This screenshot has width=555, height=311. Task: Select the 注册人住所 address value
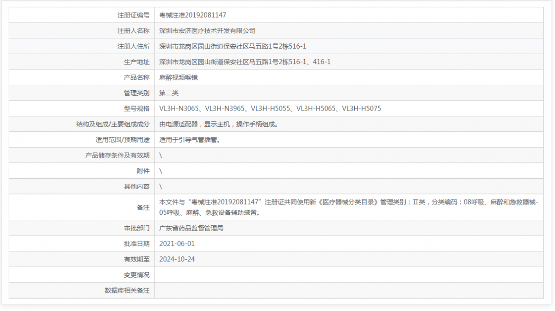click(x=233, y=46)
